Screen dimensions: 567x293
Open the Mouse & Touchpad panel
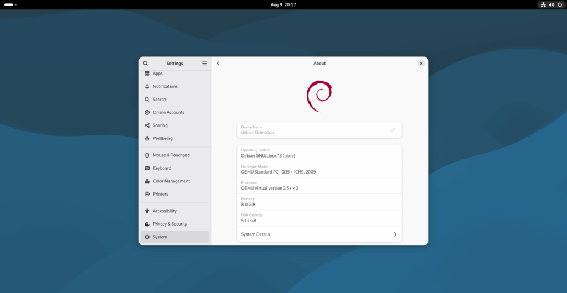(174, 155)
